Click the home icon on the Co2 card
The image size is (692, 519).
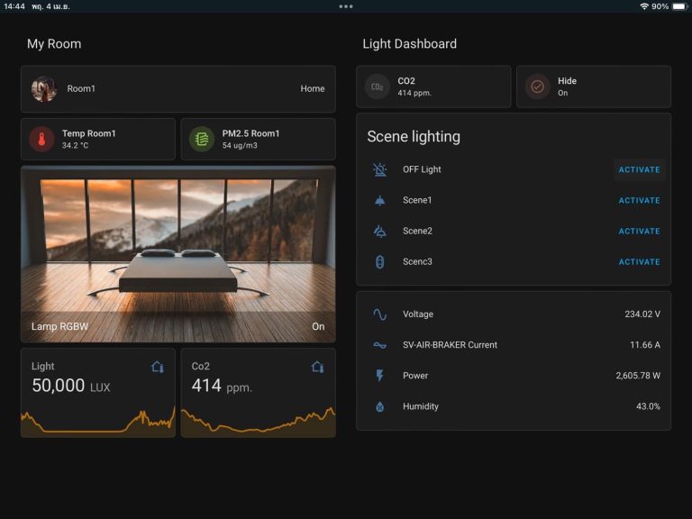(x=317, y=367)
